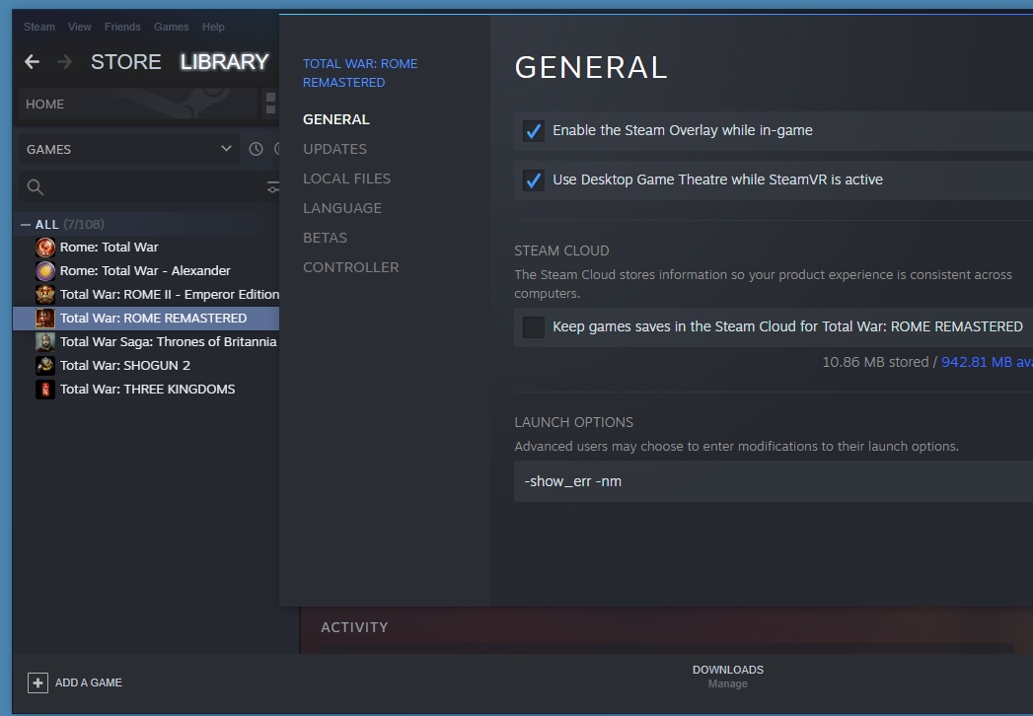Select the UPDATES properties tab
This screenshot has height=716, width=1033.
334,149
